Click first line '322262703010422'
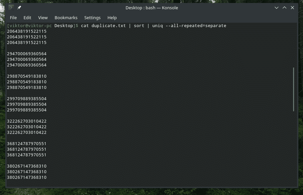303x195 pixels. tap(27, 121)
